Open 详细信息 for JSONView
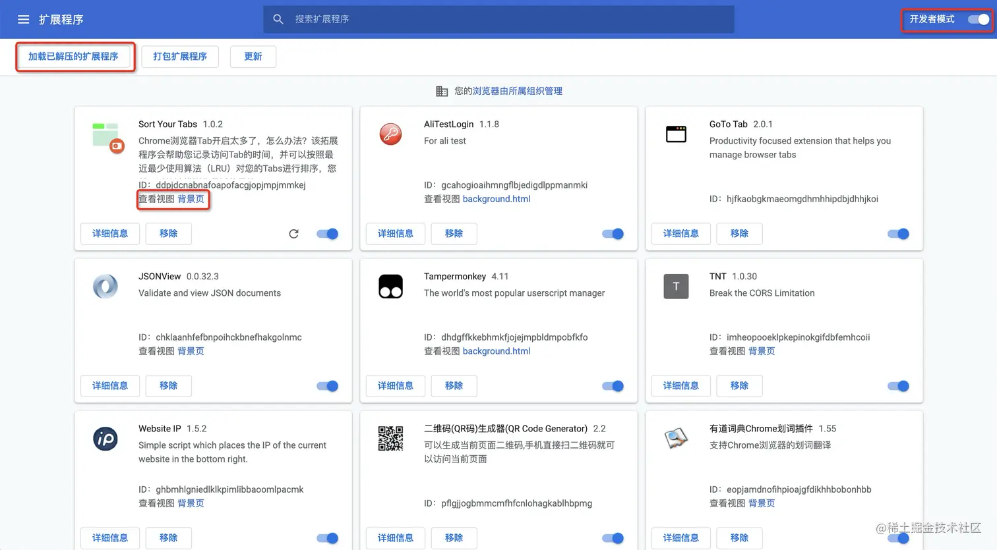This screenshot has height=550, width=997. tap(110, 386)
